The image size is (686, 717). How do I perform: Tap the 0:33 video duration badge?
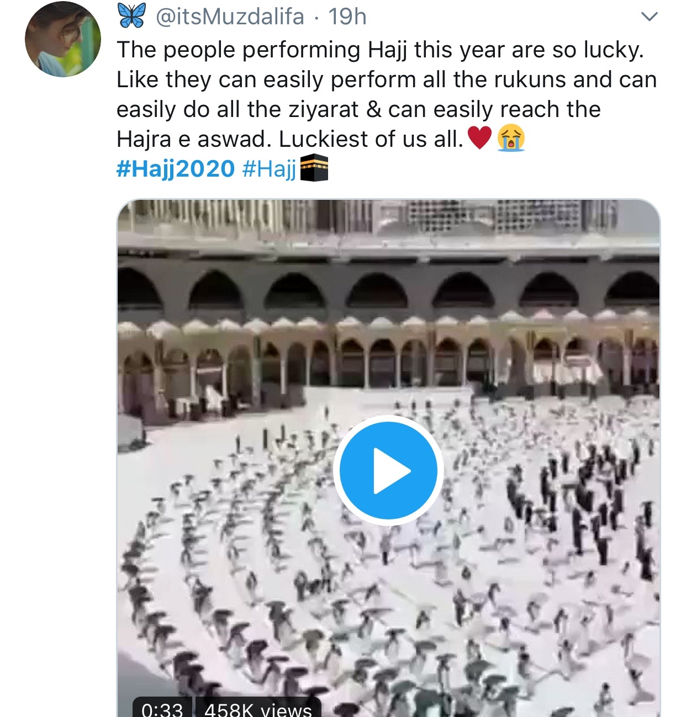tap(162, 708)
